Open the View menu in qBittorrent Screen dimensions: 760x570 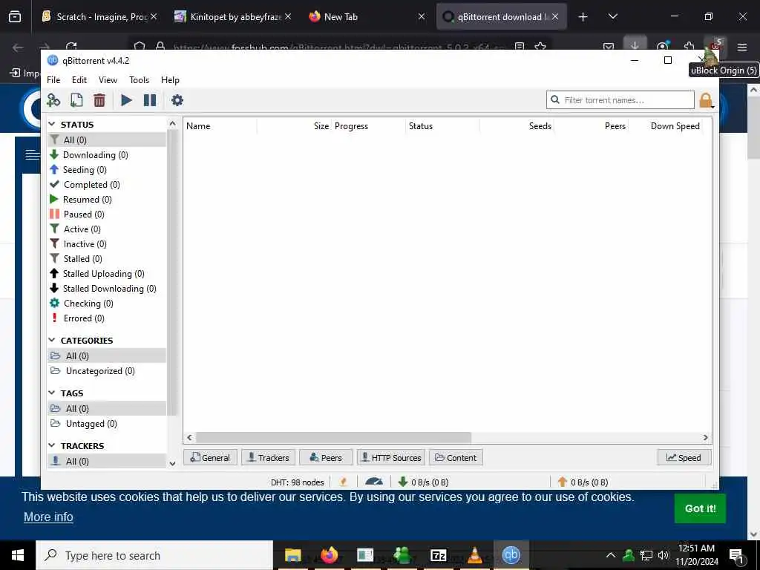(108, 80)
